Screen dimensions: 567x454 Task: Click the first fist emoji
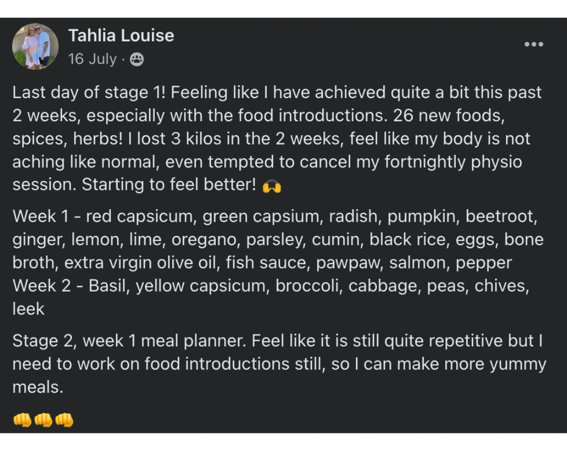[x=22, y=420]
